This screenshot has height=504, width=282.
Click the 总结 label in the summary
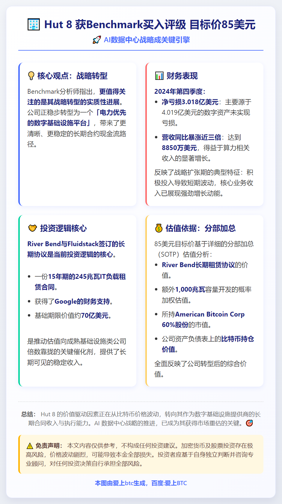[x=28, y=414]
